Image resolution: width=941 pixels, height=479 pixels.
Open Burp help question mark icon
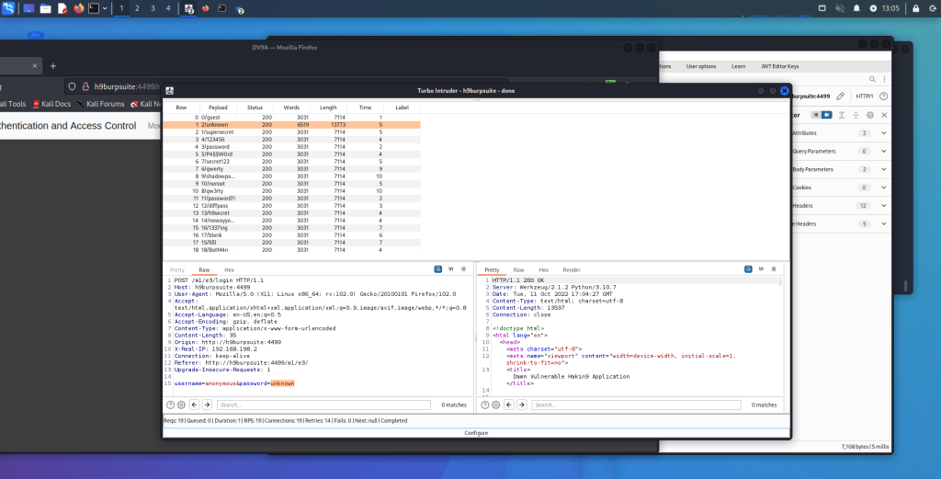(x=883, y=96)
